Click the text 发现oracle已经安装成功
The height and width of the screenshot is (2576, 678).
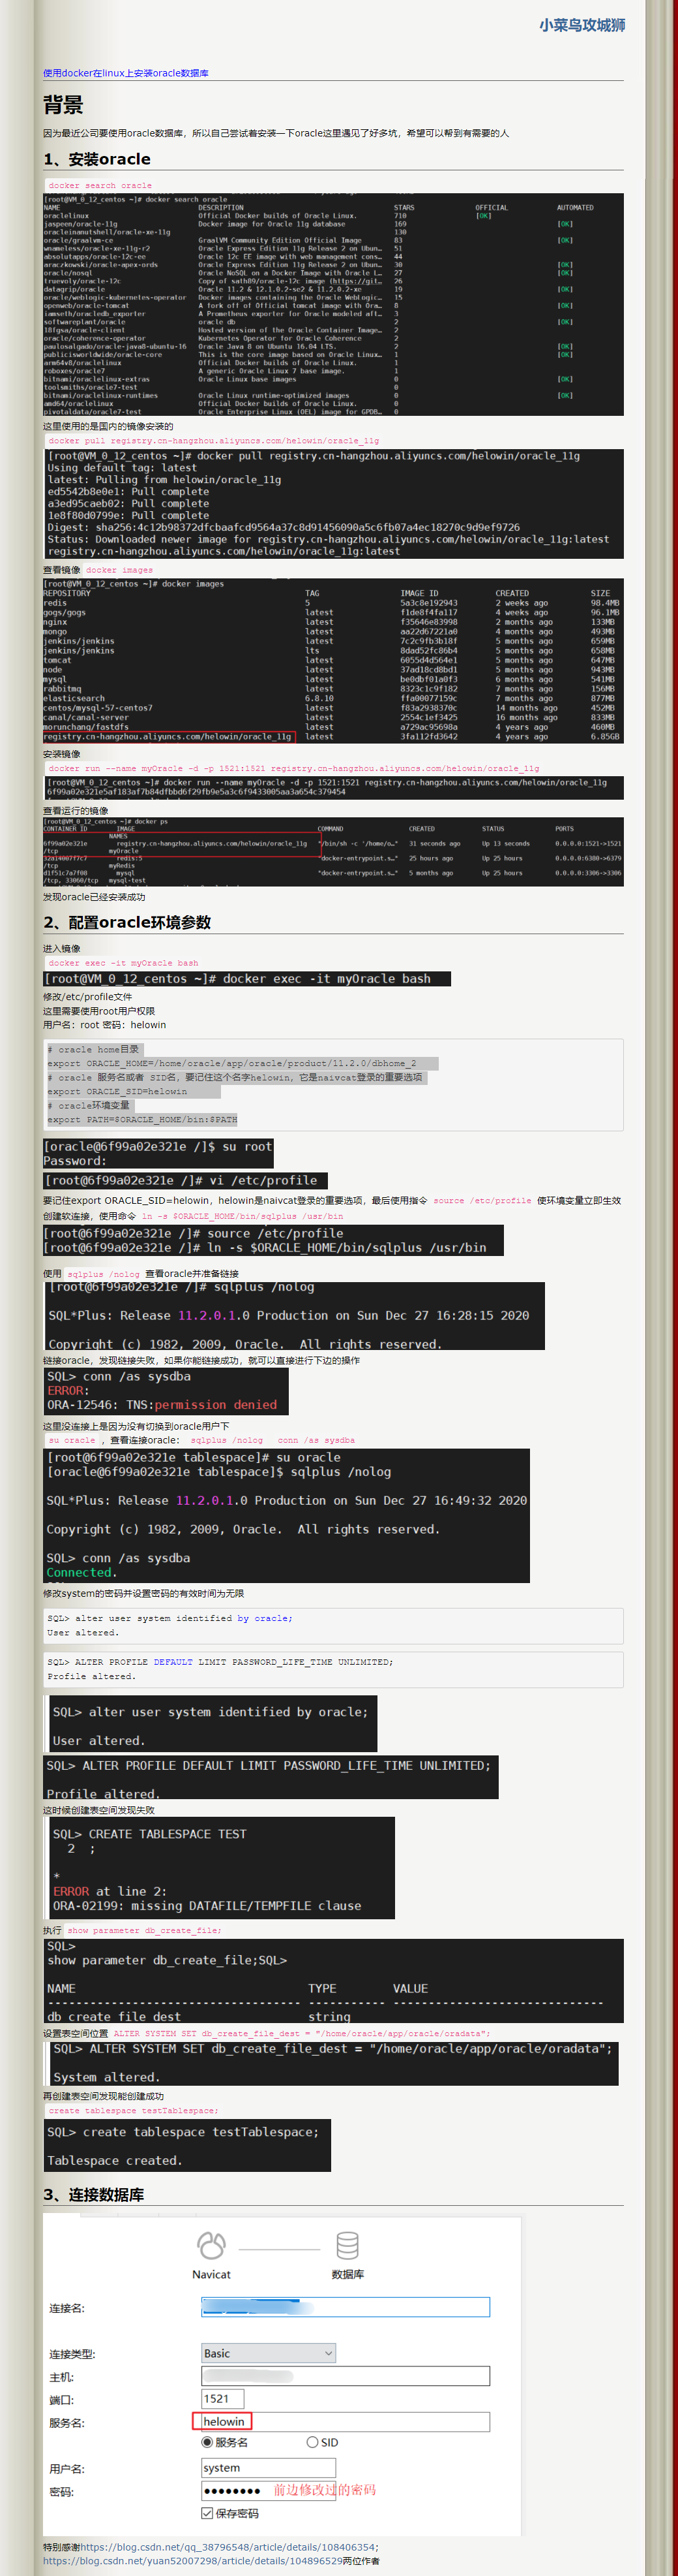[x=94, y=897]
